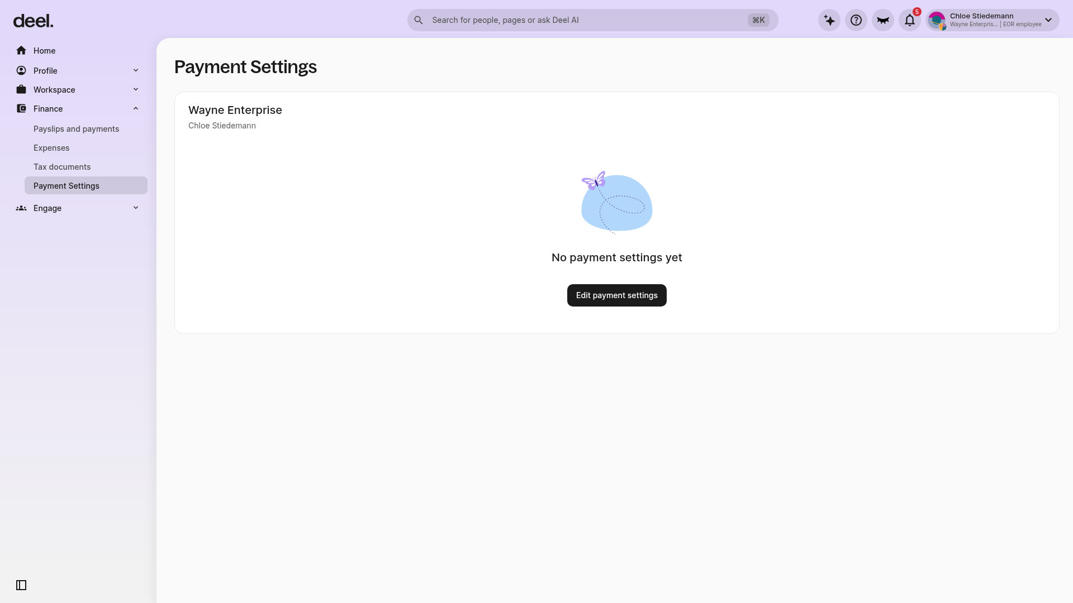Collapse the sidebar panel icon

[x=21, y=585]
